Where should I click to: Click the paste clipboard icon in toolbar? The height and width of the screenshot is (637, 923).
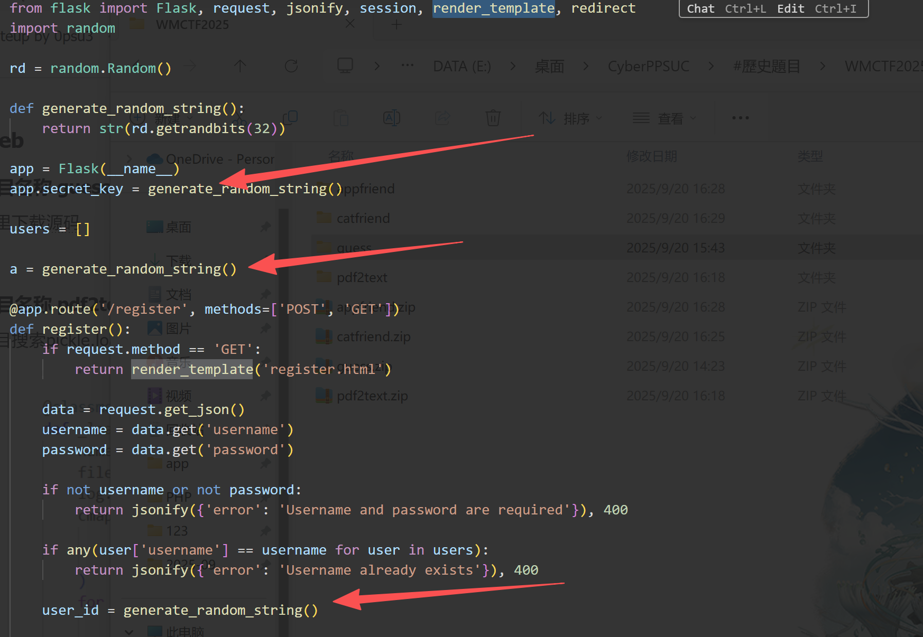(x=341, y=118)
